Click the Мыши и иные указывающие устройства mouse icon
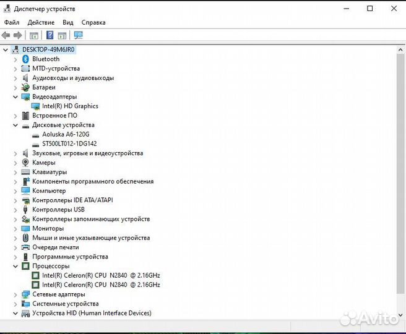Screen dimensions: 406x334 click(x=25, y=238)
